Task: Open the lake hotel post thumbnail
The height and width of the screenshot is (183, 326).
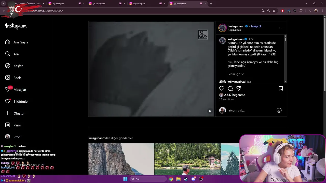Action: click(187, 159)
